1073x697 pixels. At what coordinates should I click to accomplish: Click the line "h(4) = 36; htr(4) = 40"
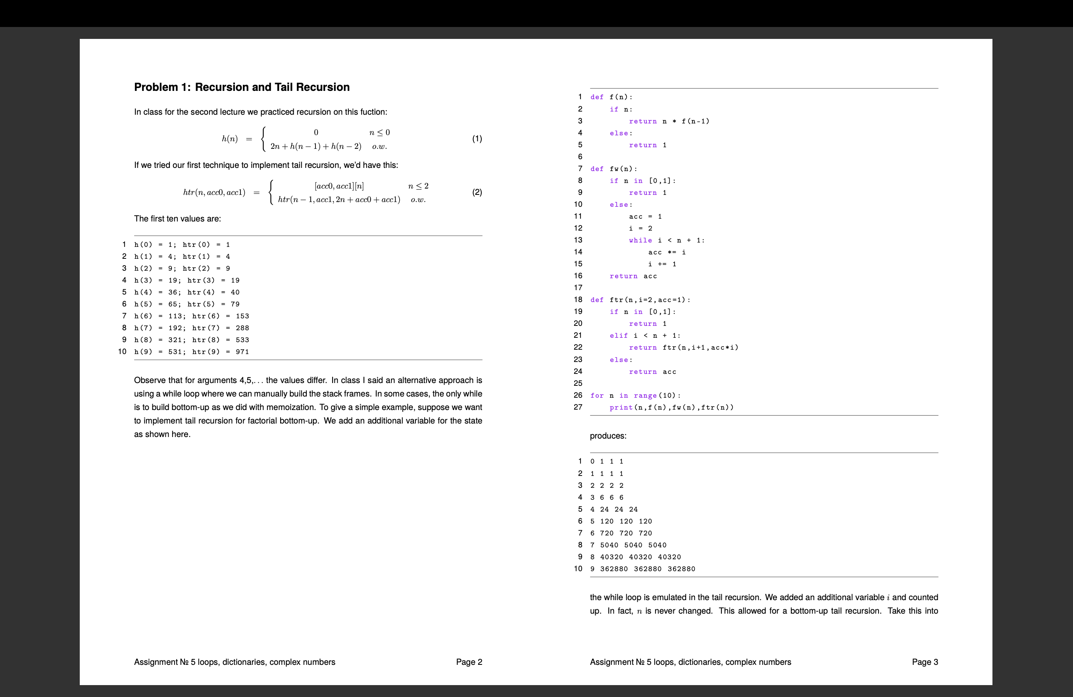pos(187,292)
